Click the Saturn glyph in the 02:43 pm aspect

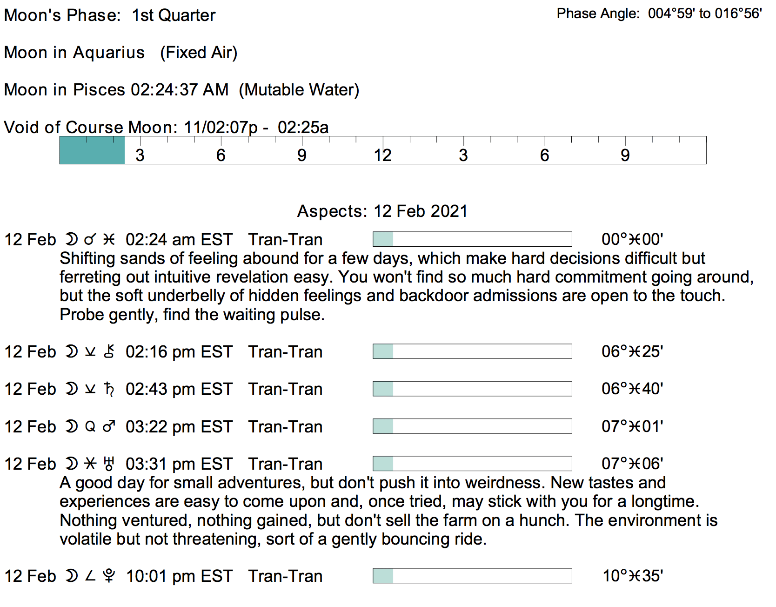coord(109,389)
